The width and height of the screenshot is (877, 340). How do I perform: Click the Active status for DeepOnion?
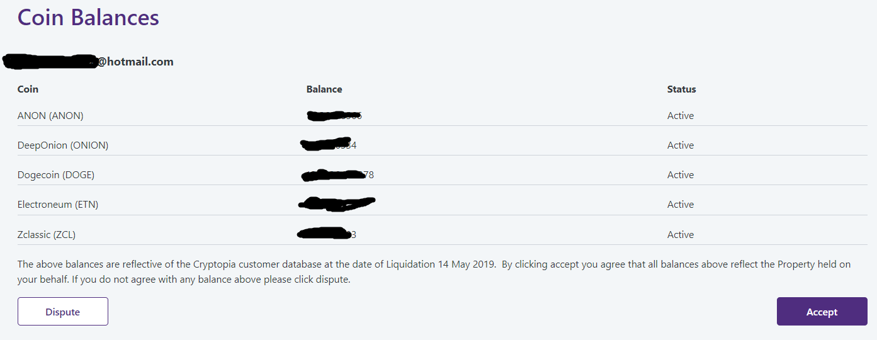click(681, 145)
